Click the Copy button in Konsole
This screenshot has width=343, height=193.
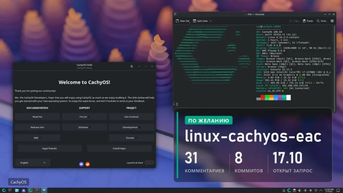(294, 21)
